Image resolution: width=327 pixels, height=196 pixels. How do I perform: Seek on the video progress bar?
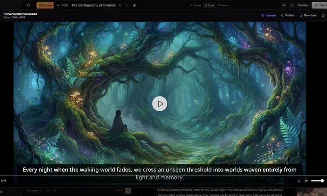click(x=163, y=176)
